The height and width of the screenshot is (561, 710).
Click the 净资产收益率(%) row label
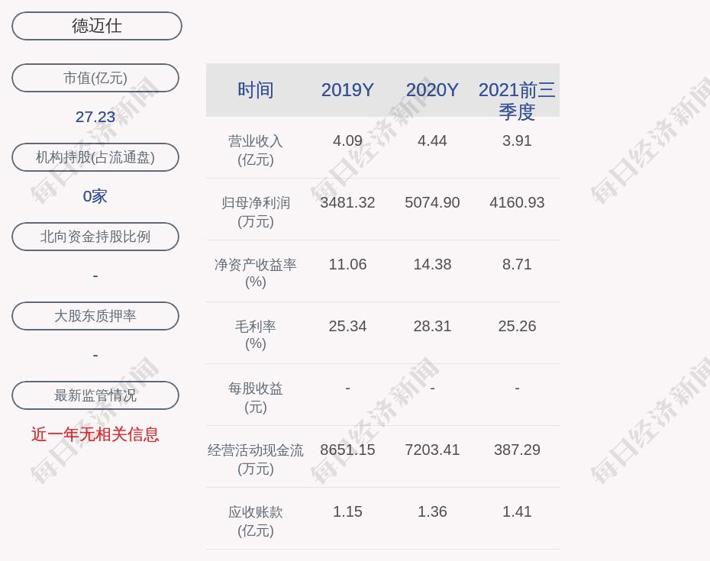(255, 273)
